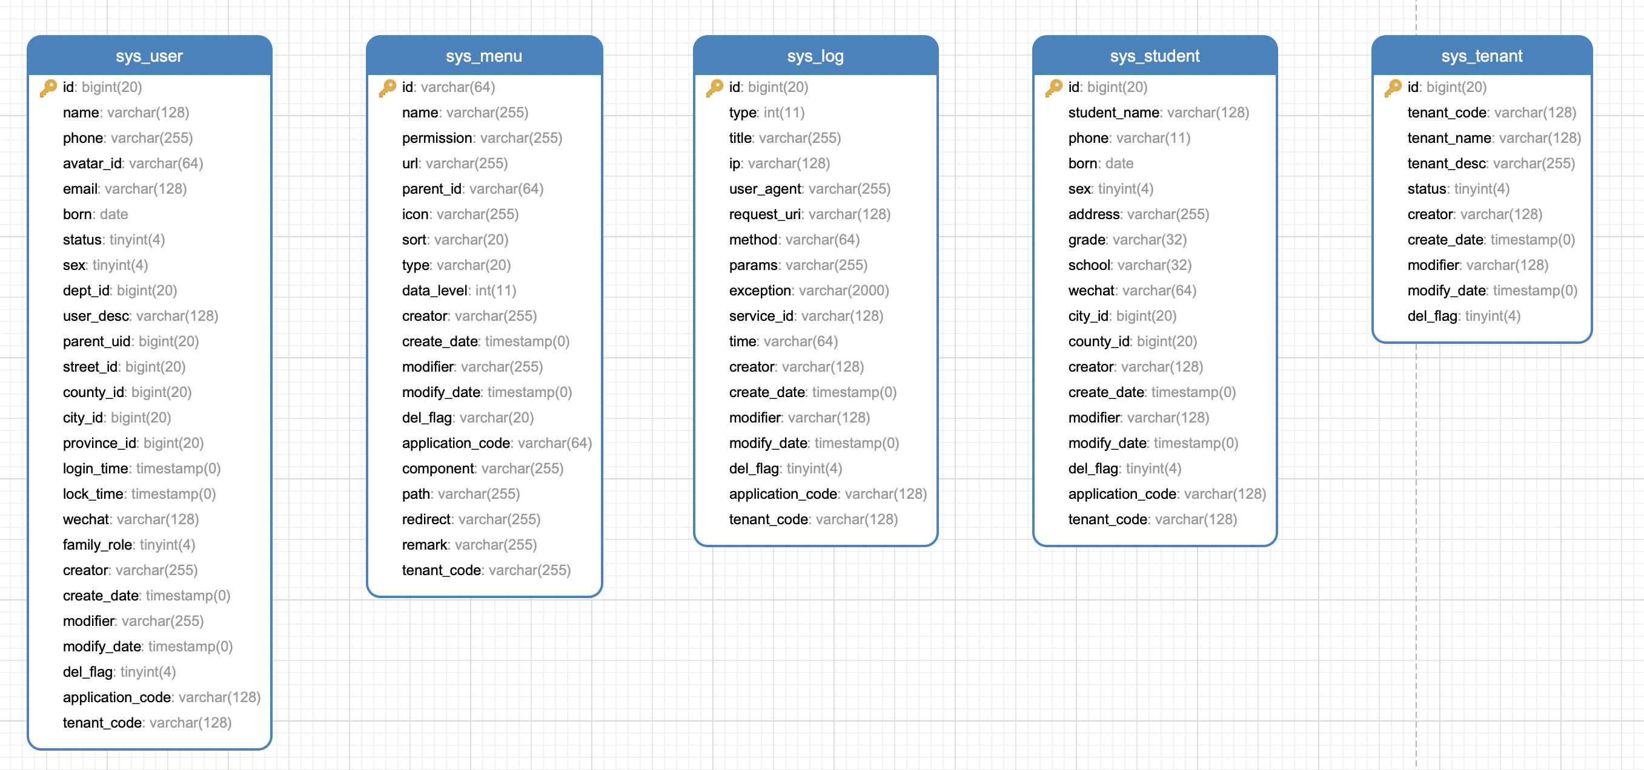Click wechat: varchar(64) in sys_student
The height and width of the screenshot is (770, 1644).
coord(1132,291)
